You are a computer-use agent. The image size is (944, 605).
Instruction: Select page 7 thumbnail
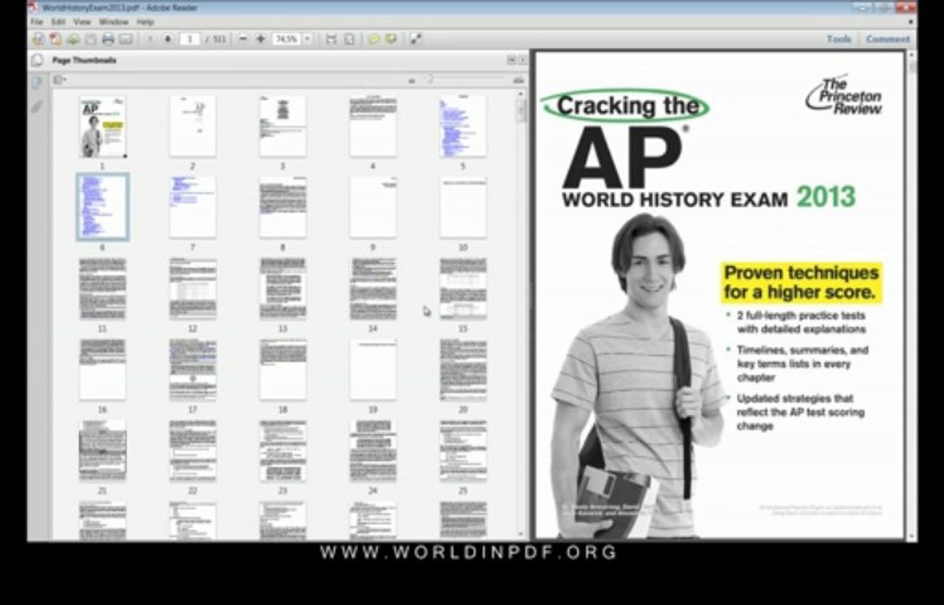pos(192,207)
